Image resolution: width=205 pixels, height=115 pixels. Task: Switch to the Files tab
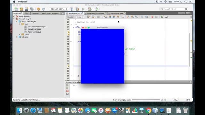27,13
